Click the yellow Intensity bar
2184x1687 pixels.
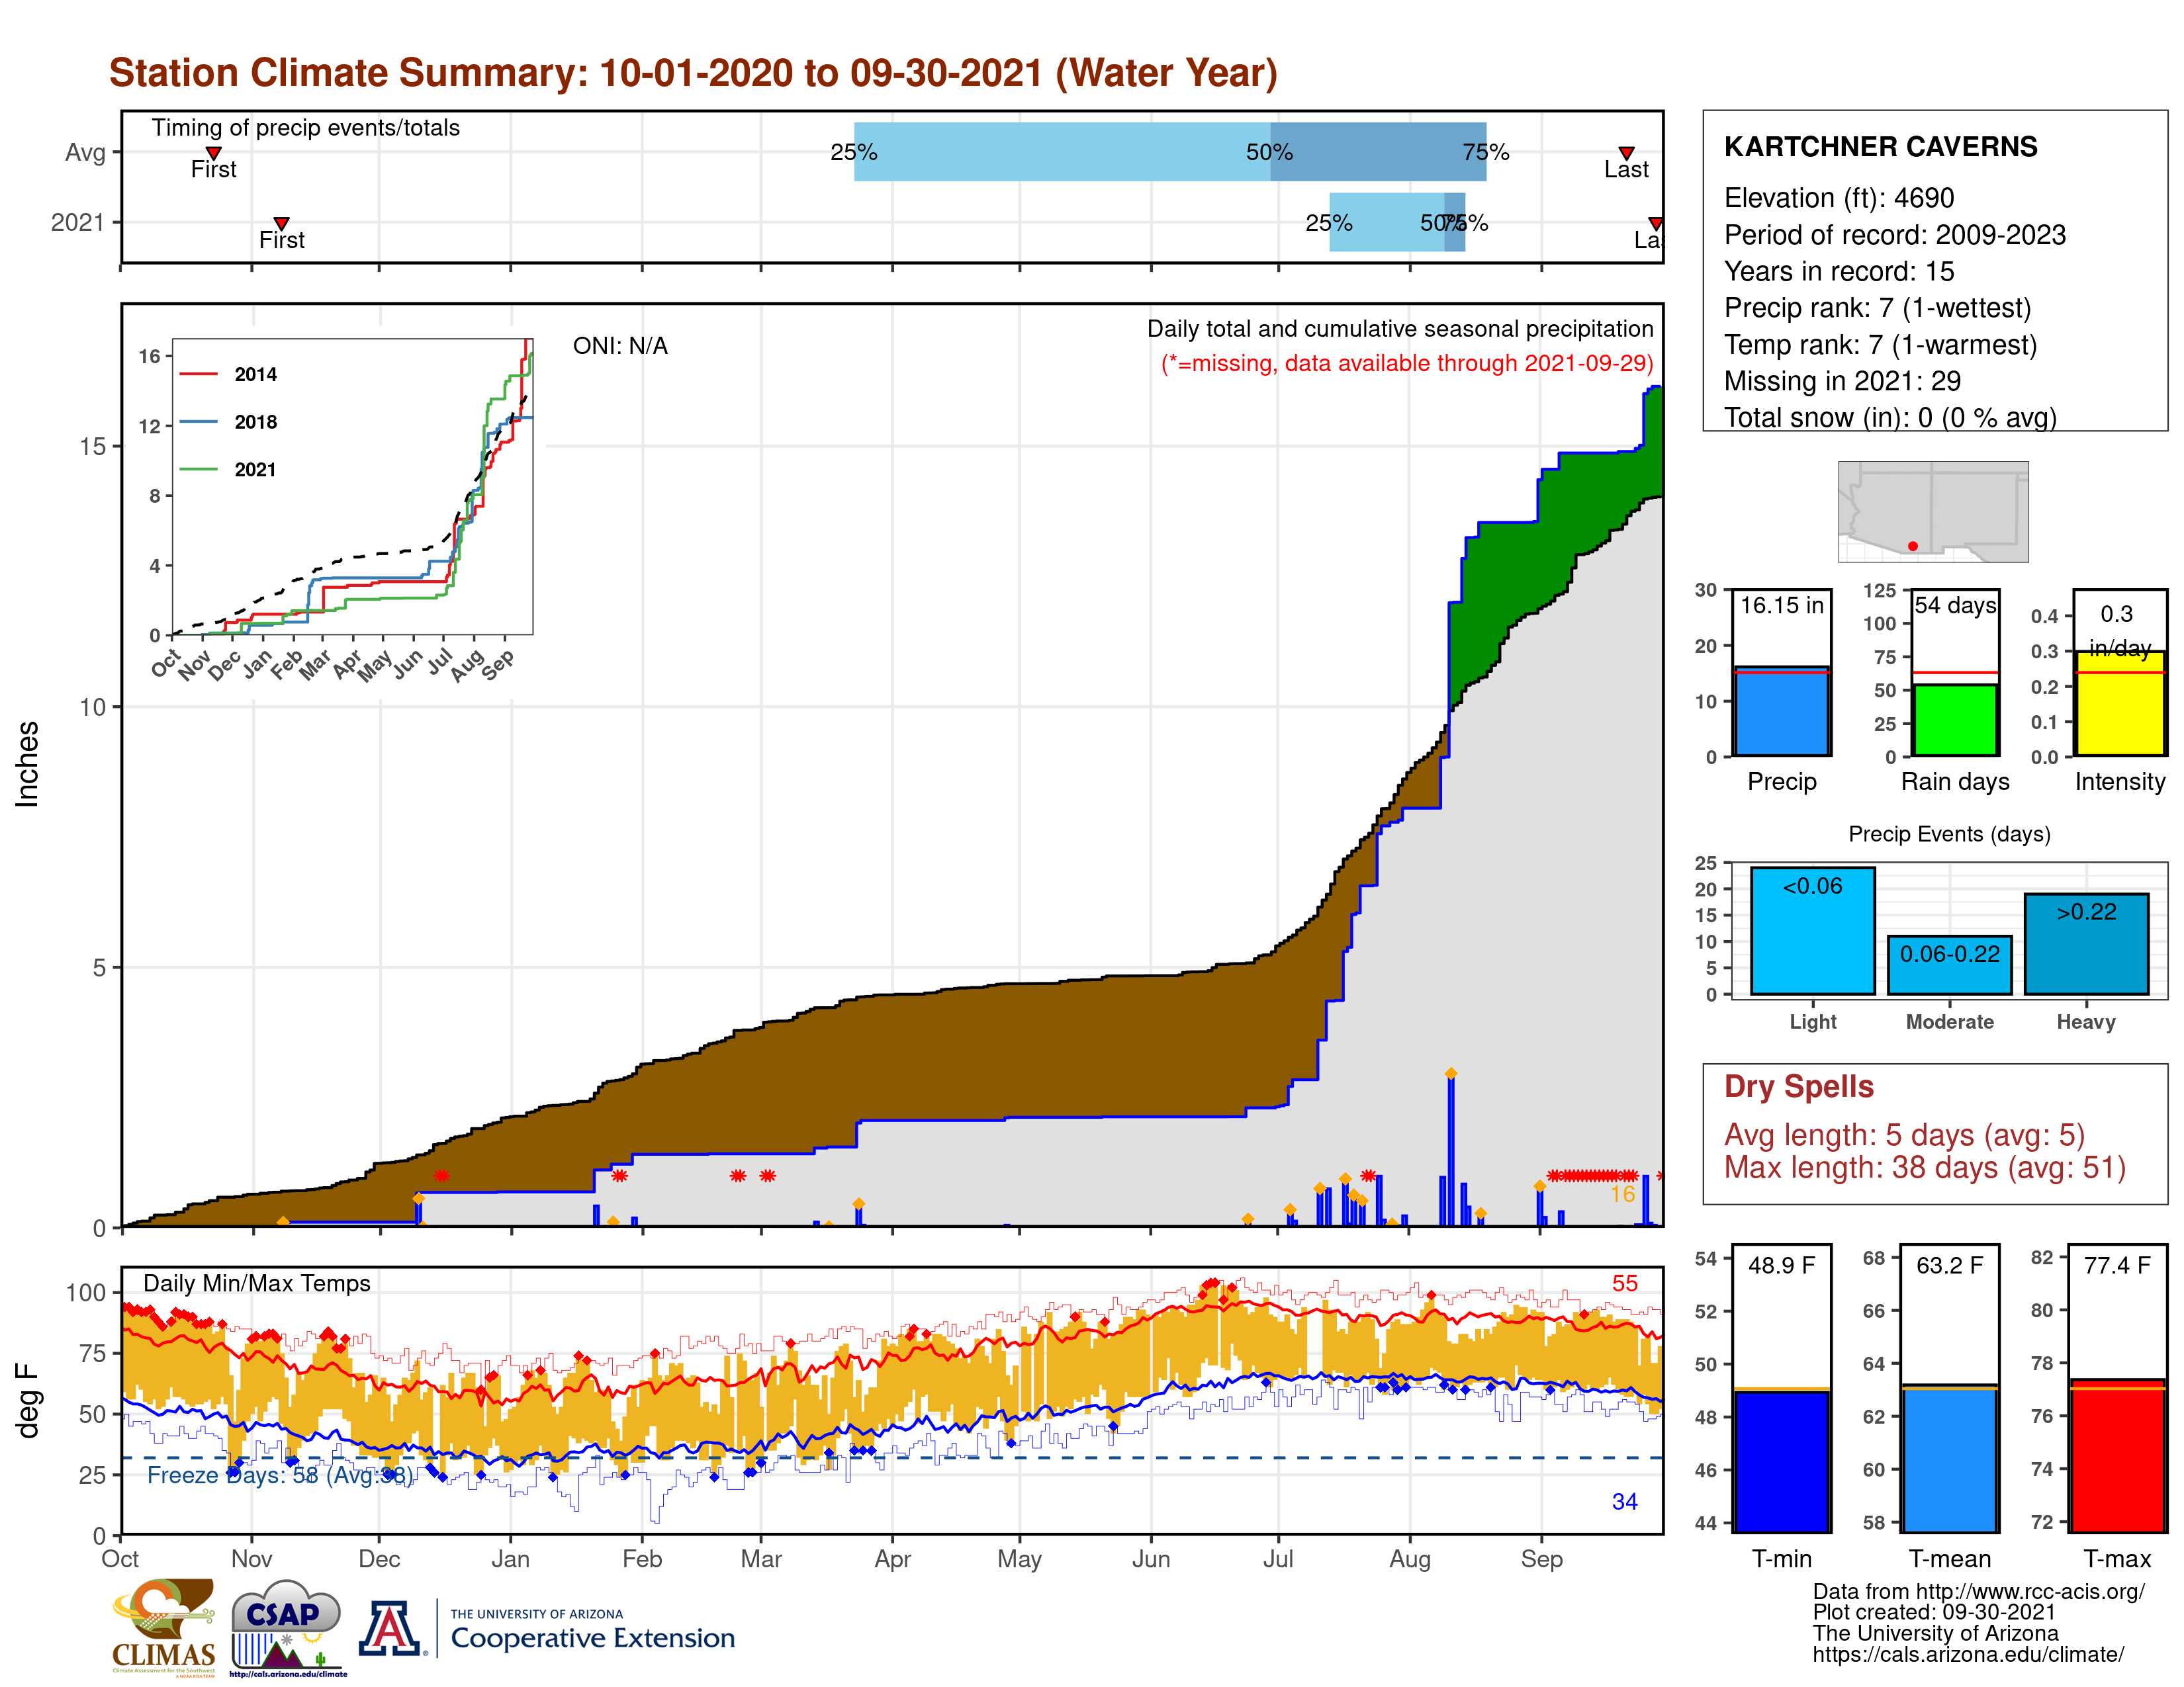tap(2119, 704)
